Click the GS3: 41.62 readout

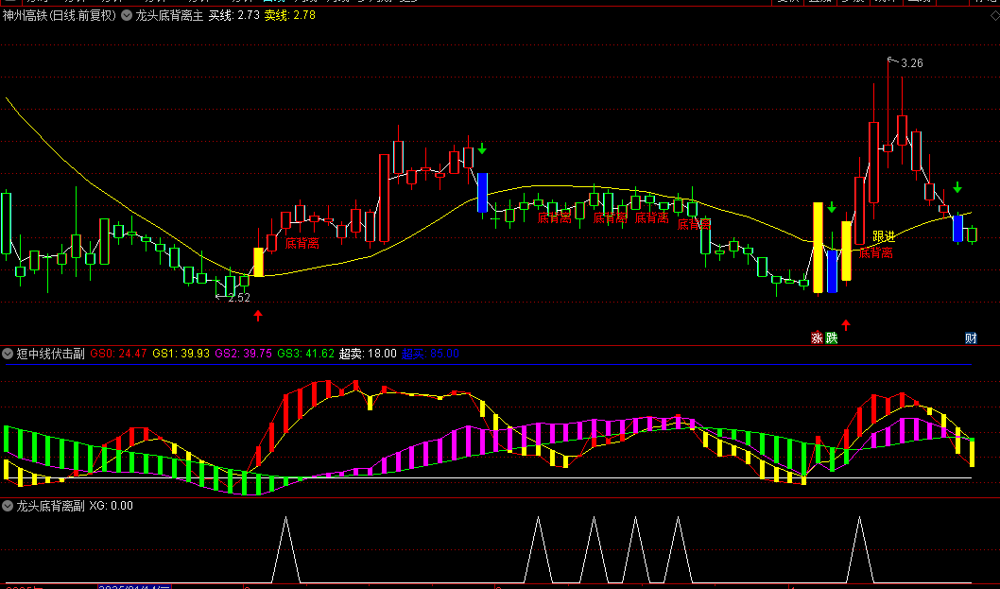point(306,354)
